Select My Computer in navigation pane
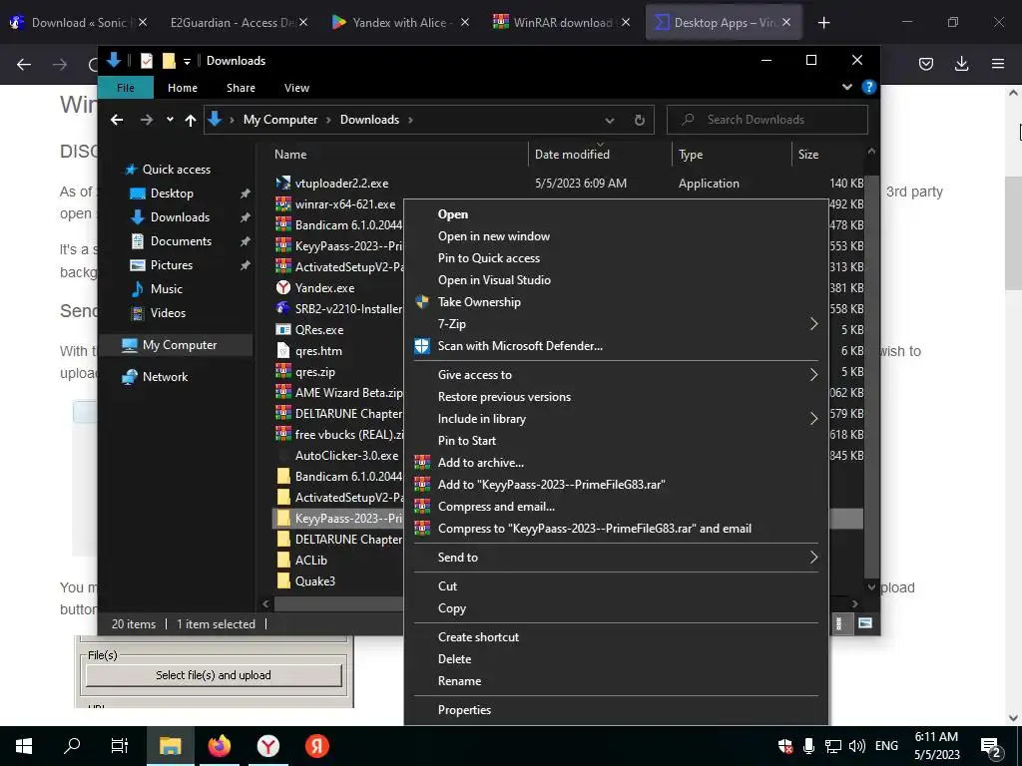This screenshot has width=1022, height=766. point(180,345)
